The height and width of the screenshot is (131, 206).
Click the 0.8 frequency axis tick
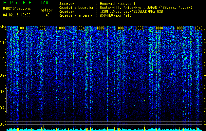3,92
